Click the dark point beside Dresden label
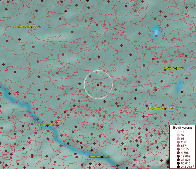 pyautogui.click(x=102, y=157)
